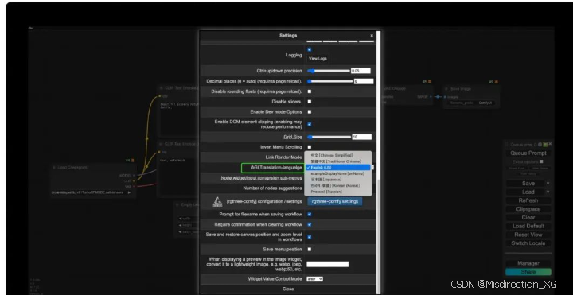Tick the Disable sliders checkbox
Screen dimensions: 573x295
click(x=310, y=102)
